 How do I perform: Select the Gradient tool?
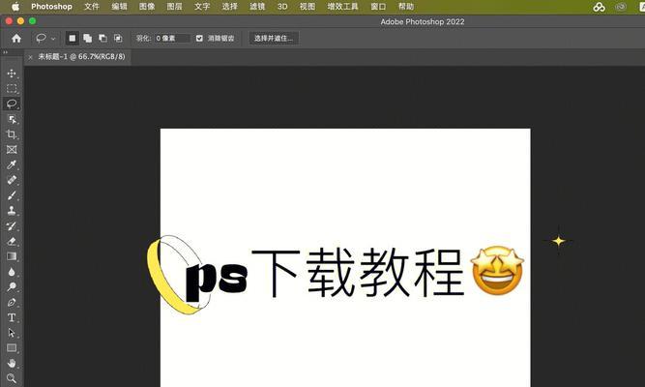12,256
